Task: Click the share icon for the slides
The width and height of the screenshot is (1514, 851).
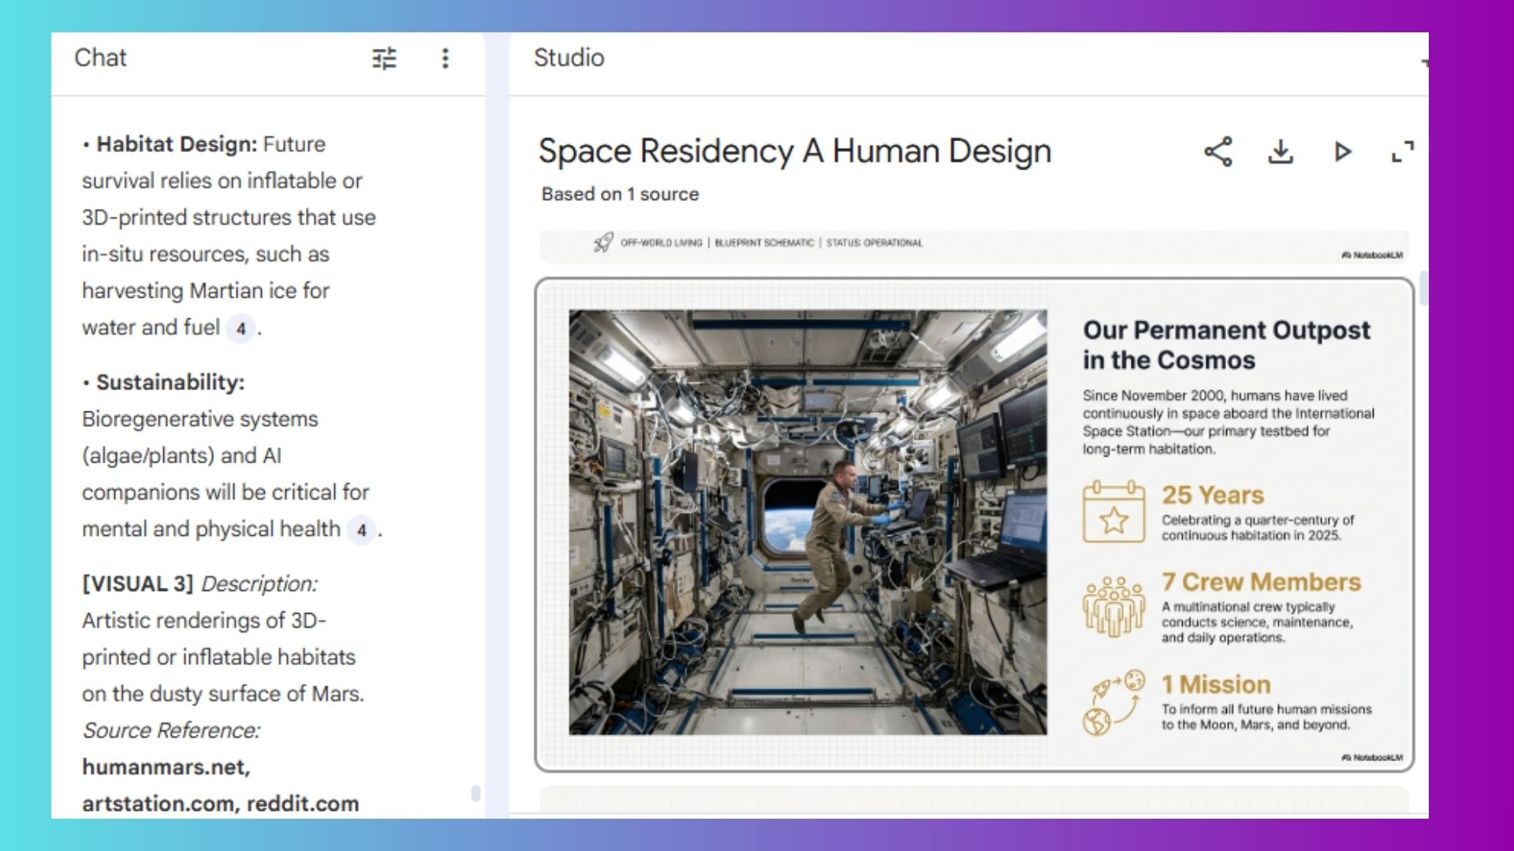Action: pyautogui.click(x=1218, y=151)
